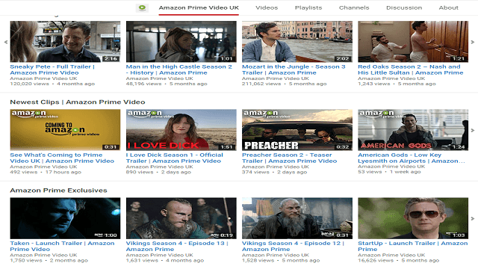Open 'Mozart in the Jungle - Season 3' title link
The height and width of the screenshot is (269, 478).
pos(294,69)
